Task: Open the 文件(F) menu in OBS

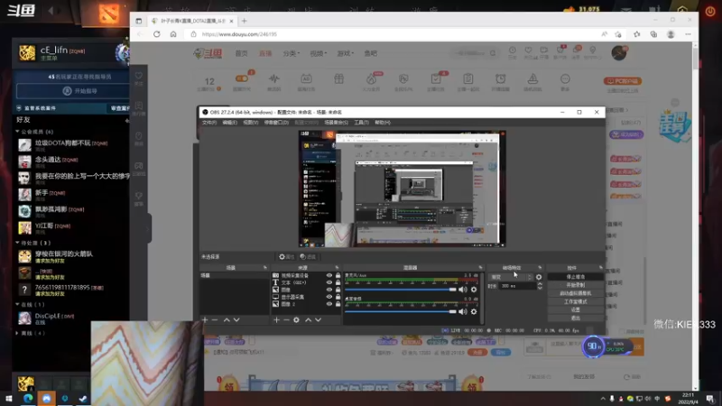Action: [209, 123]
